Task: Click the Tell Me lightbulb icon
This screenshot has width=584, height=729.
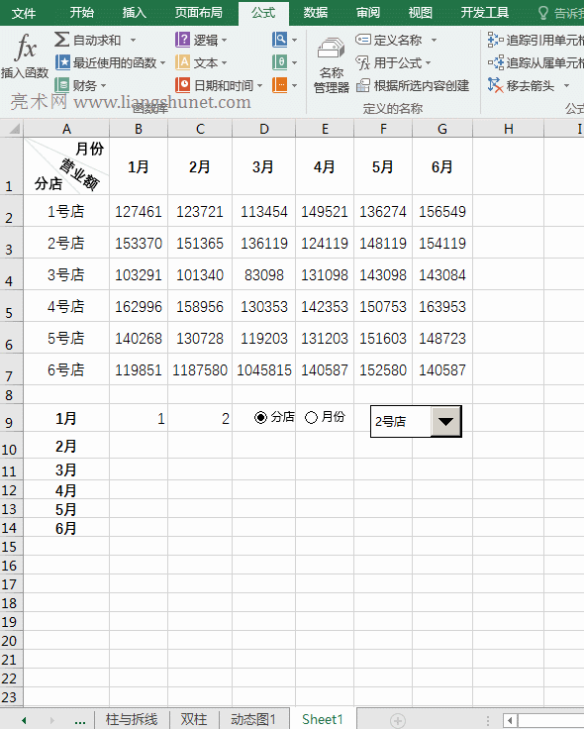Action: click(x=542, y=13)
